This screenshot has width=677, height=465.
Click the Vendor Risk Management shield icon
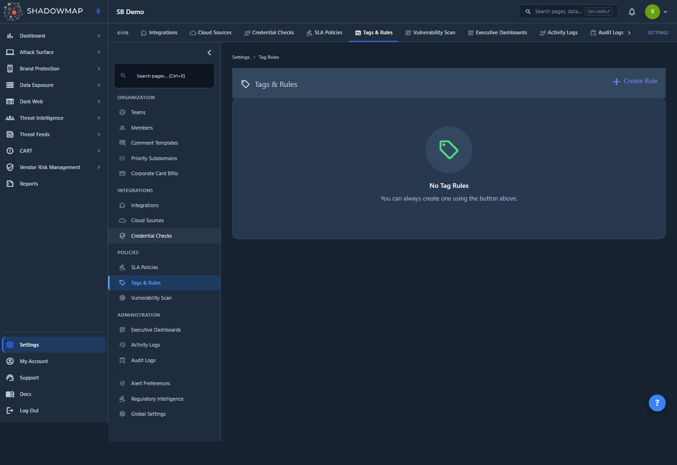point(10,167)
